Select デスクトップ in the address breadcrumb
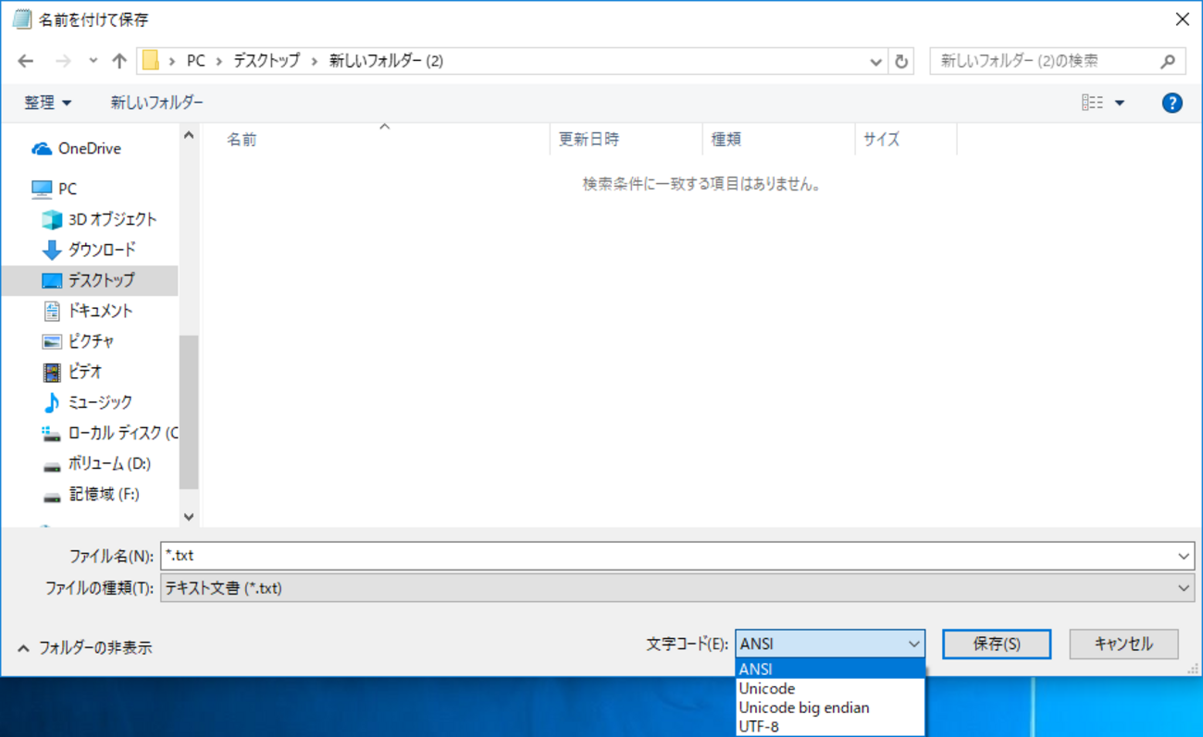Image resolution: width=1203 pixels, height=737 pixels. [x=267, y=61]
